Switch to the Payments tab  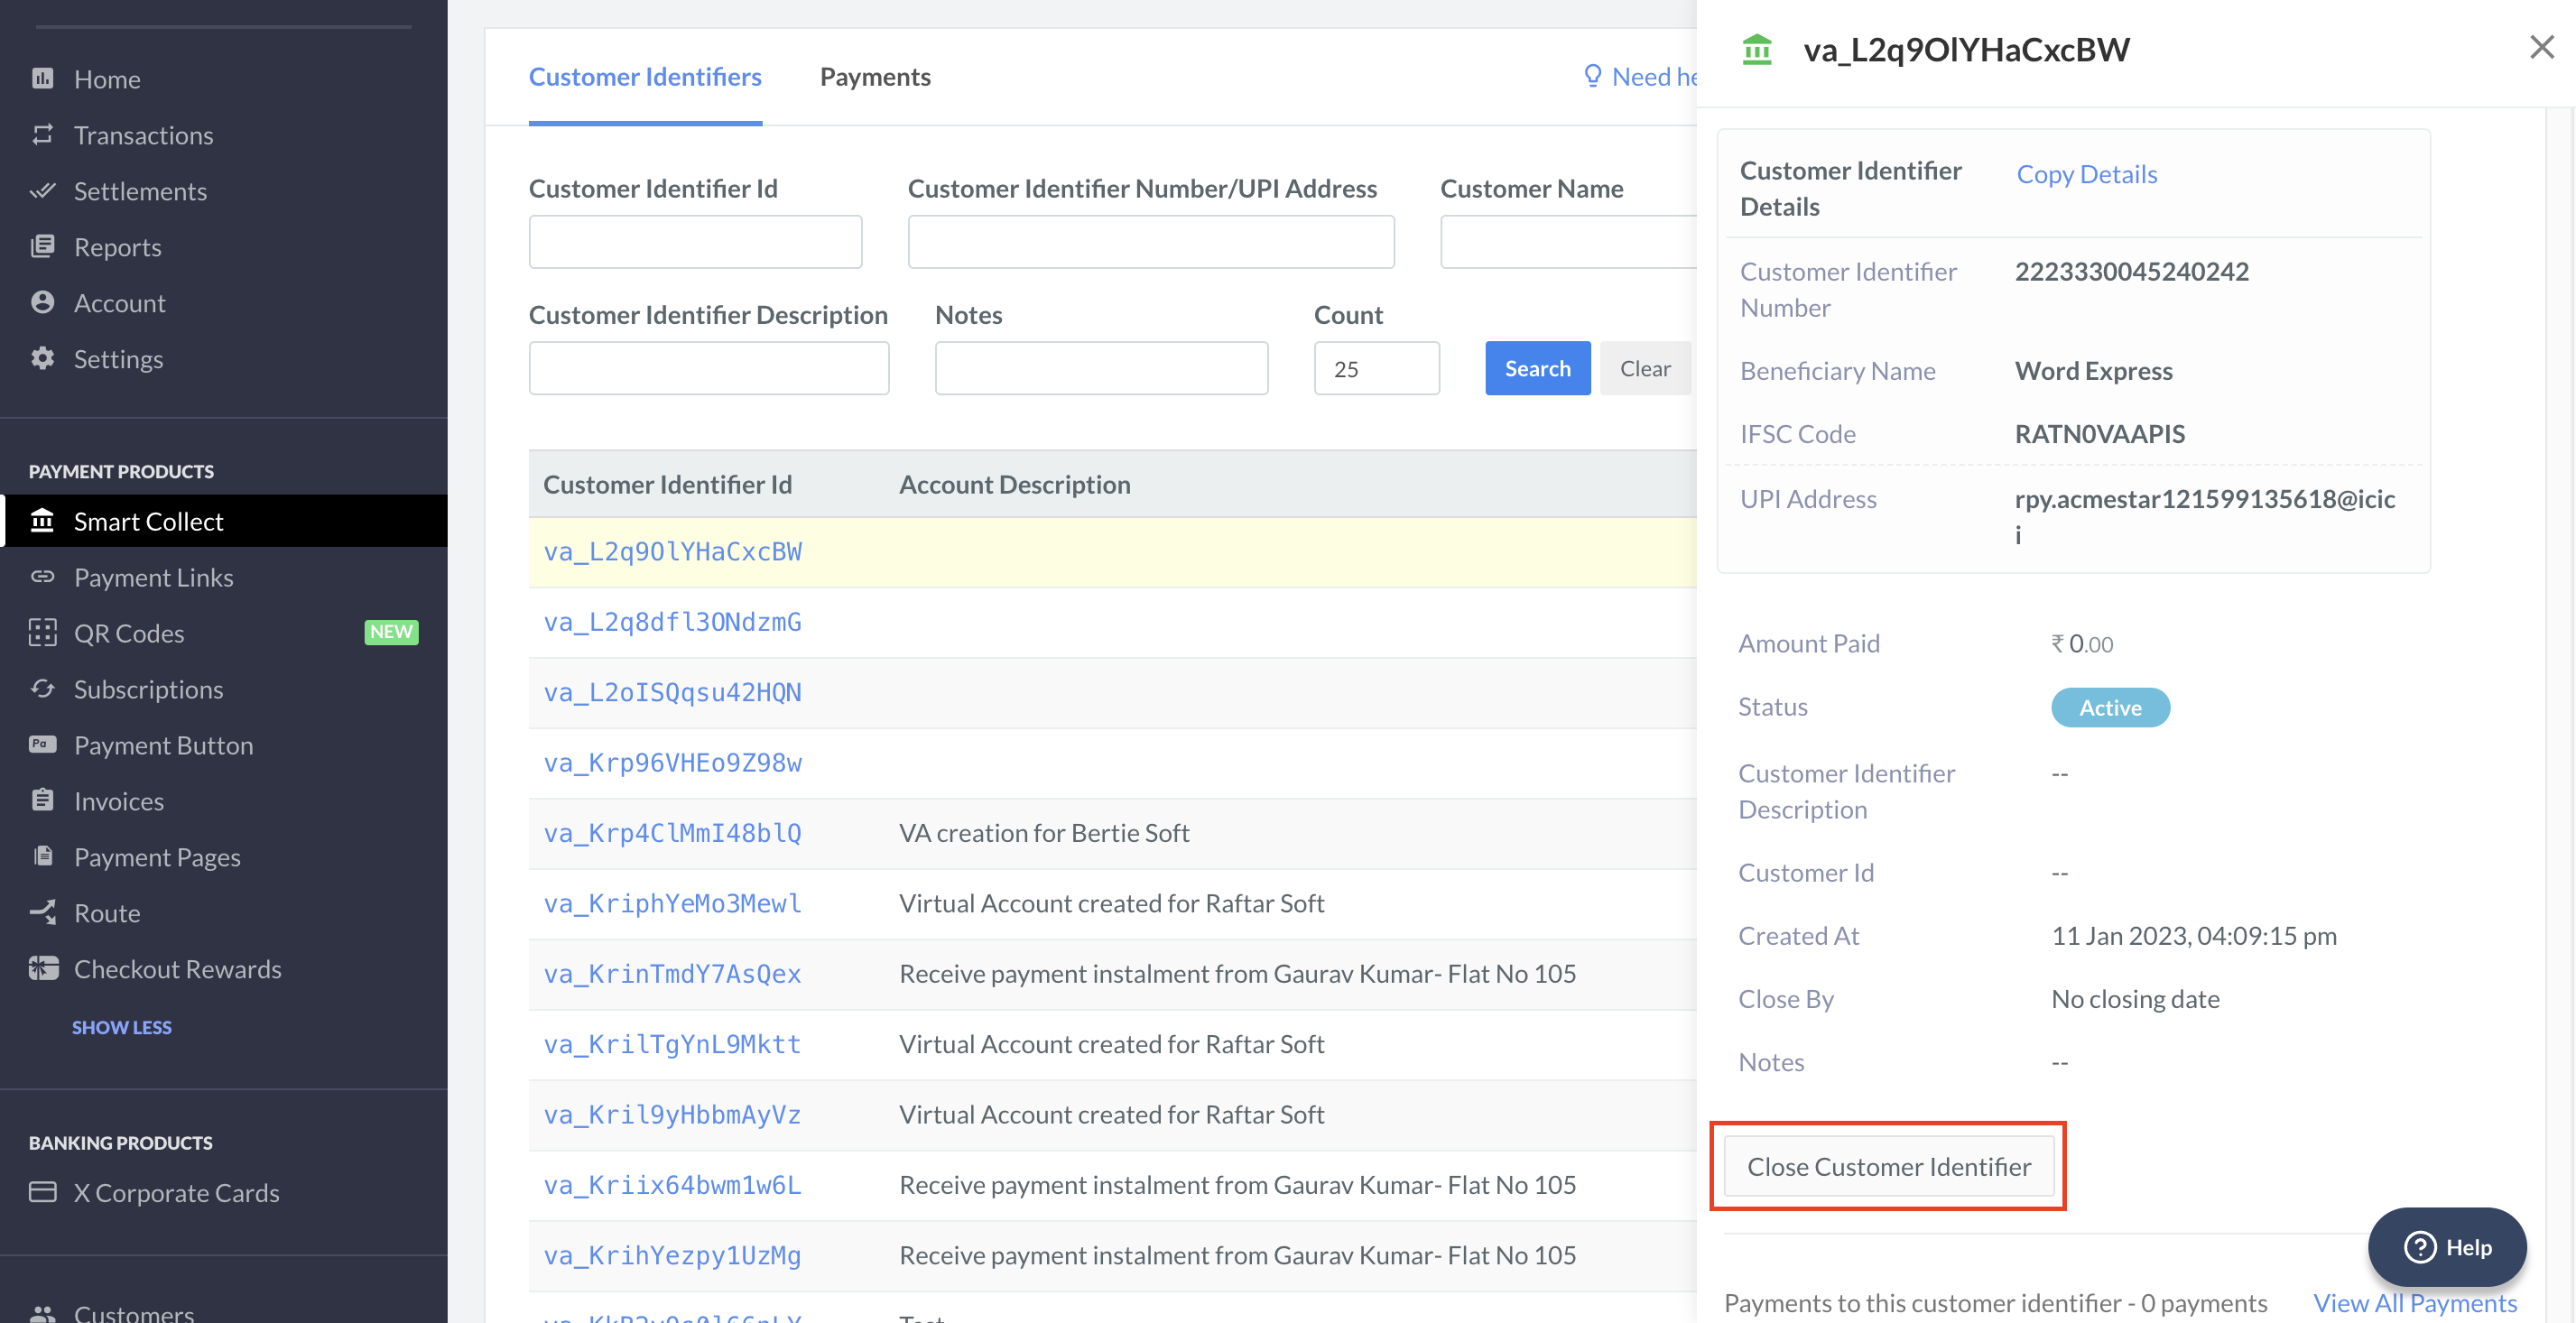point(874,76)
